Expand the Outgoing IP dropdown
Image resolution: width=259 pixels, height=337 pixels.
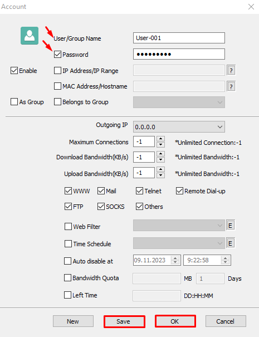[179, 127]
